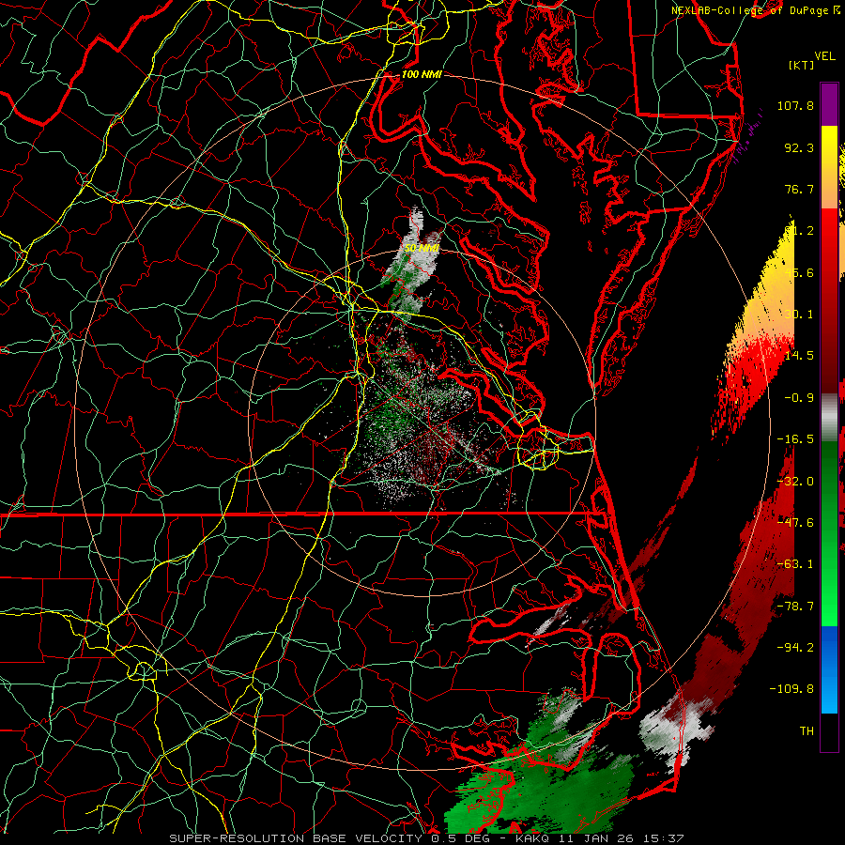Viewport: 845px width, 845px height.
Task: Click the "-16.5" scale value
Action: pos(795,438)
